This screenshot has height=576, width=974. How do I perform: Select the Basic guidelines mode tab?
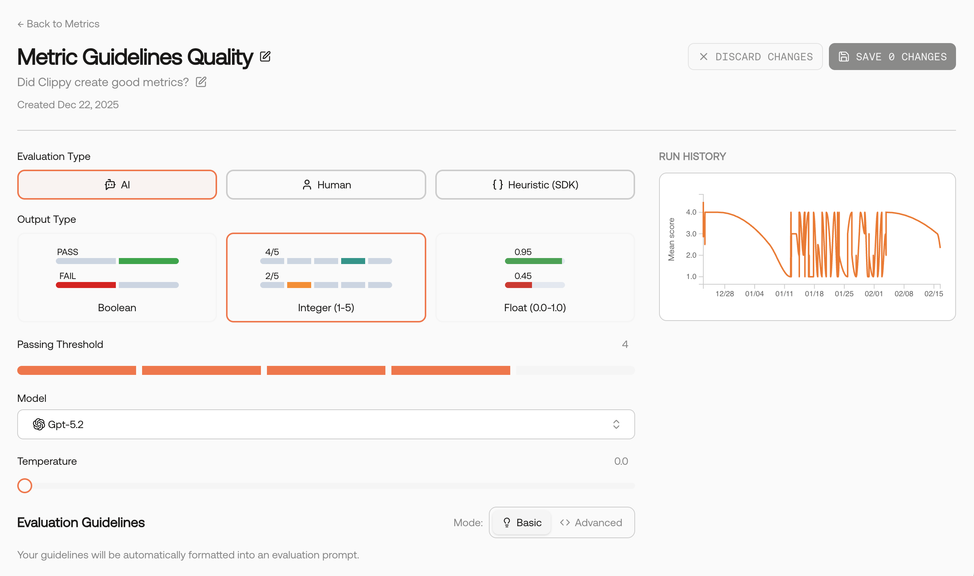click(x=522, y=522)
